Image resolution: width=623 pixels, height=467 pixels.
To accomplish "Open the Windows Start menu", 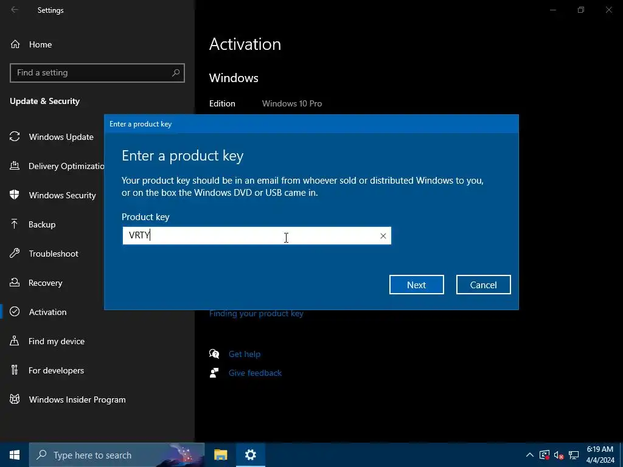I will (15, 455).
